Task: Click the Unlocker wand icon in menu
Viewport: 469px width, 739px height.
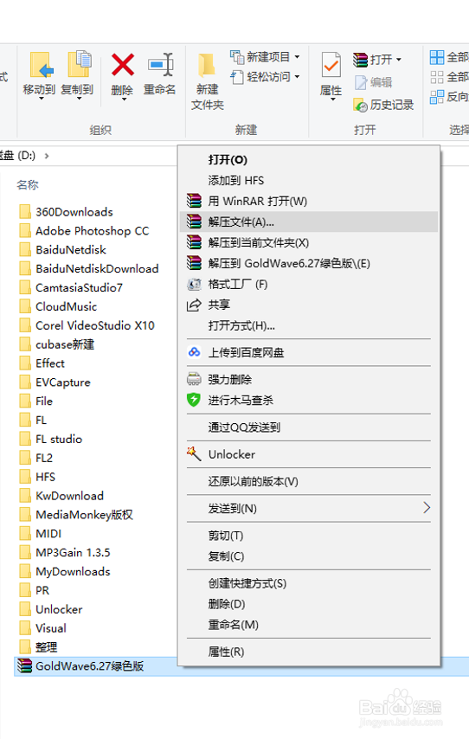Action: [194, 453]
